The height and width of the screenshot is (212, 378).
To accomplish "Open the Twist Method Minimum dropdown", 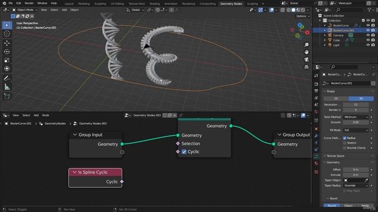I will pos(356,117).
